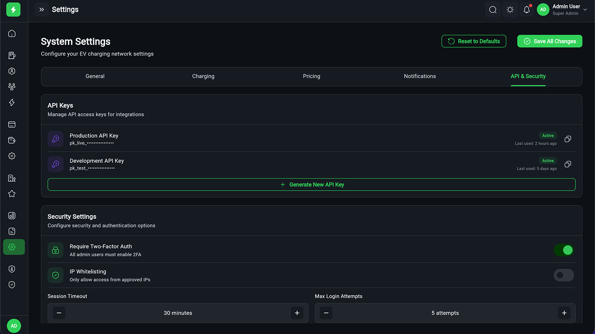Increase Session Timeout with plus button

297,313
